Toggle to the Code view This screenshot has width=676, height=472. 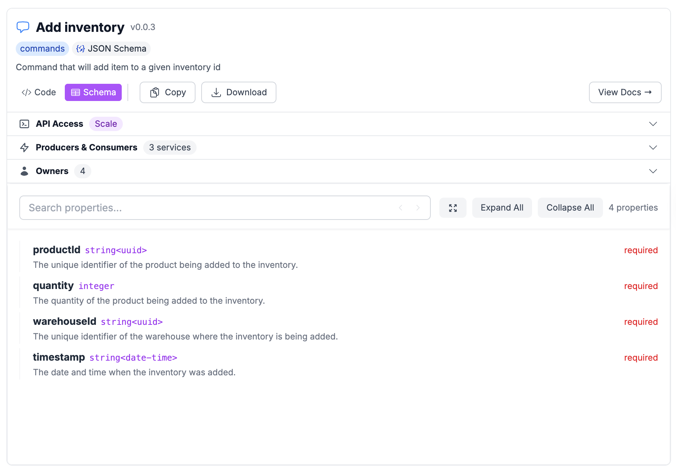(38, 92)
